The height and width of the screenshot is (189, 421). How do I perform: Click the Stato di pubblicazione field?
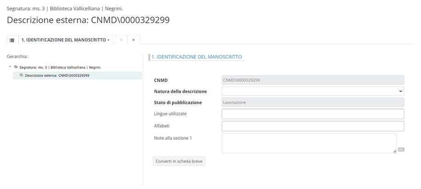click(x=313, y=103)
